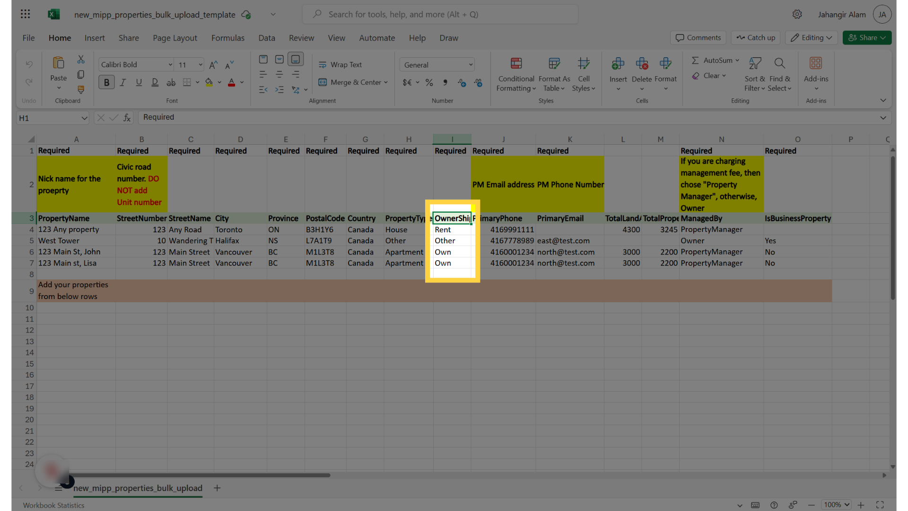The image size is (908, 511).
Task: Toggle Italic formatting
Action: [x=122, y=82]
